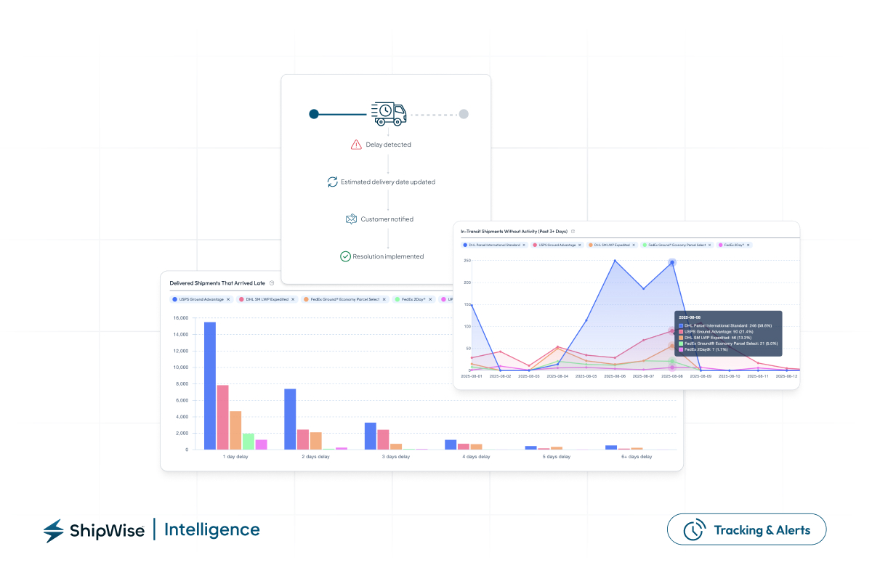Click the '5 days delay' axis label
The width and height of the screenshot is (872, 581).
[x=557, y=457]
